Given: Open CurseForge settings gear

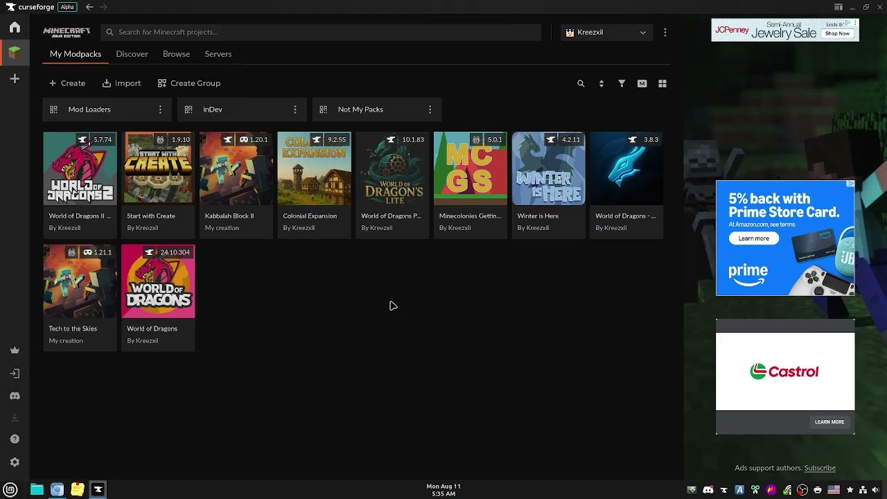Looking at the screenshot, I should click(15, 462).
